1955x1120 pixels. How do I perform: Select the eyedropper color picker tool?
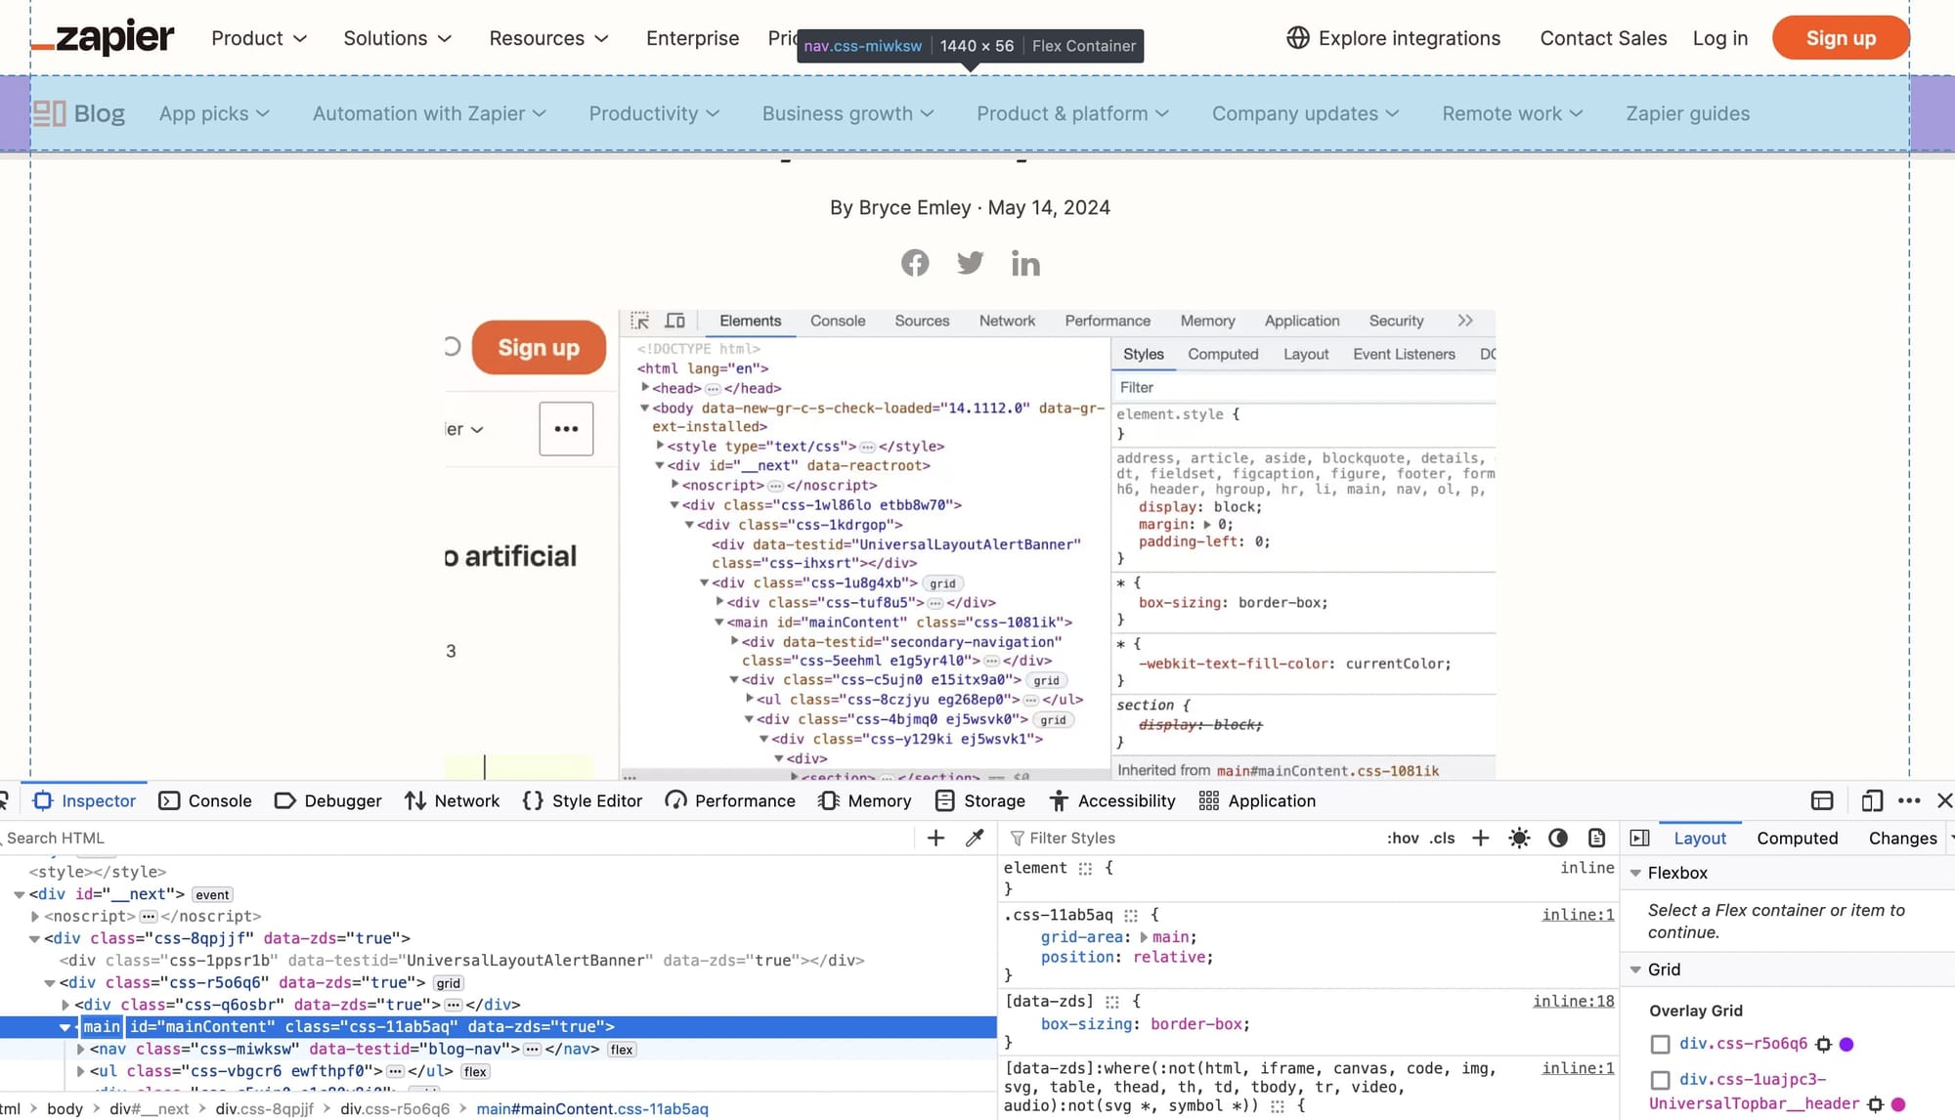pos(974,838)
